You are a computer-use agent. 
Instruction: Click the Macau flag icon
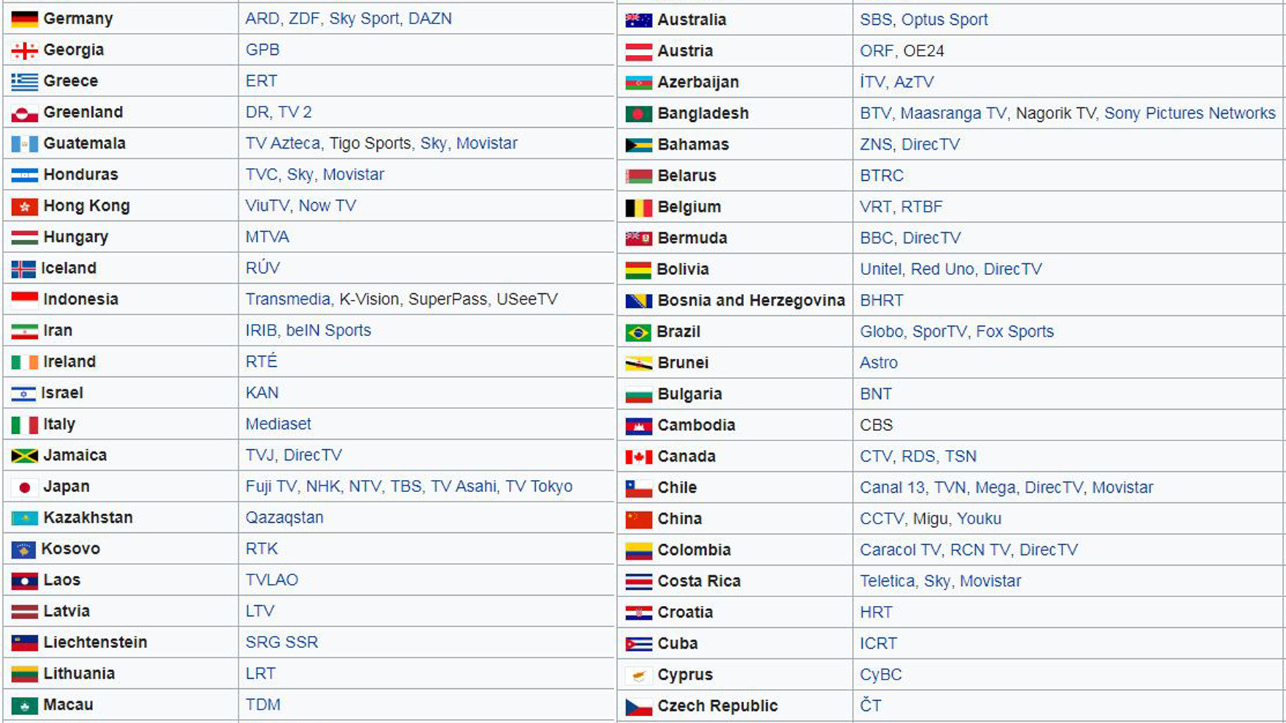click(x=24, y=706)
